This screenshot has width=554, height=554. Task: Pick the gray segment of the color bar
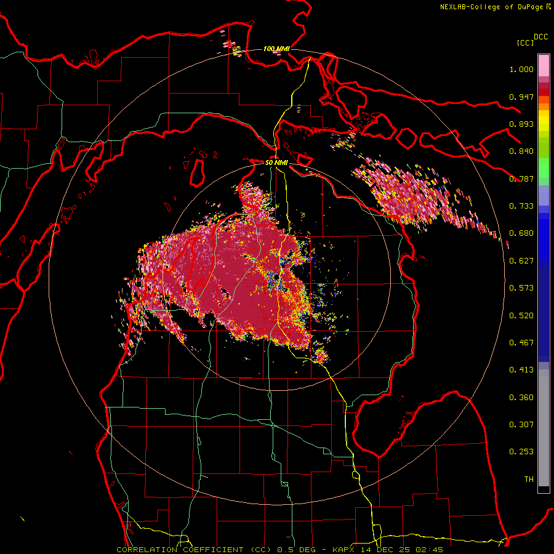(544, 428)
